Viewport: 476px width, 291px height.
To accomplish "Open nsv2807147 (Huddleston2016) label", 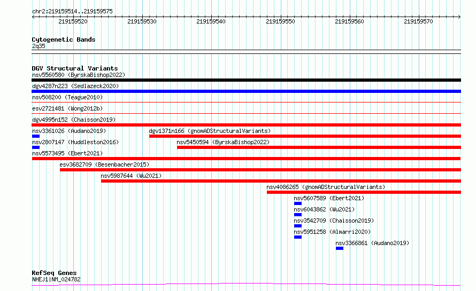I will (x=75, y=142).
